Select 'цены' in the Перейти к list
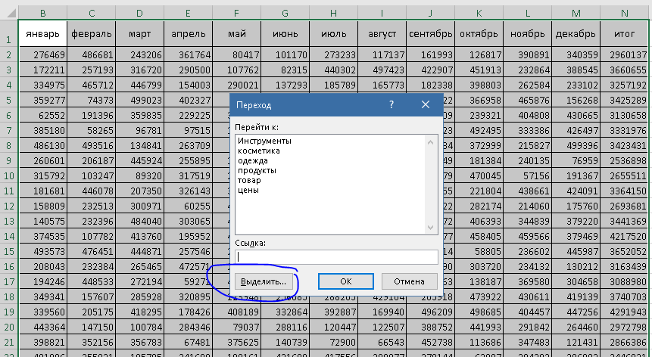The image size is (652, 357). [x=248, y=190]
